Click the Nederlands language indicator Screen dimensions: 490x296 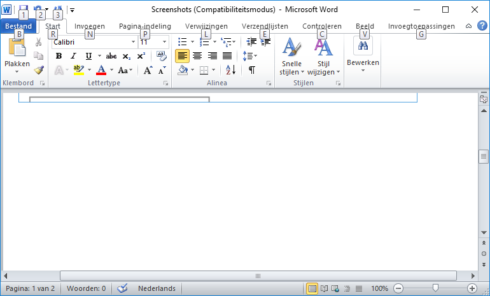(x=157, y=288)
